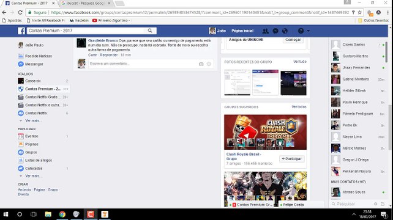Join Clash Royale Brasil with Participar
The image size is (393, 220).
coord(292,159)
